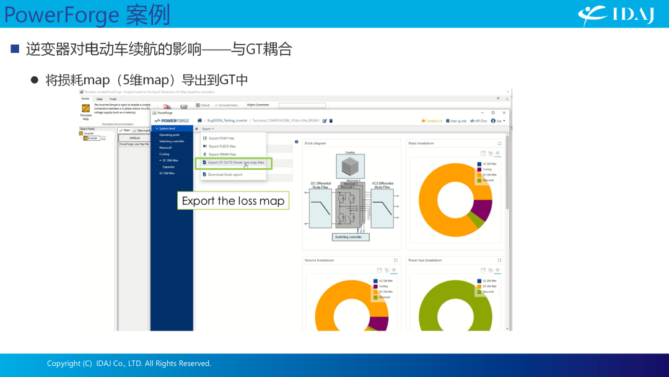
Task: Click the hamburger menu icon beside Export
Action: 197,129
